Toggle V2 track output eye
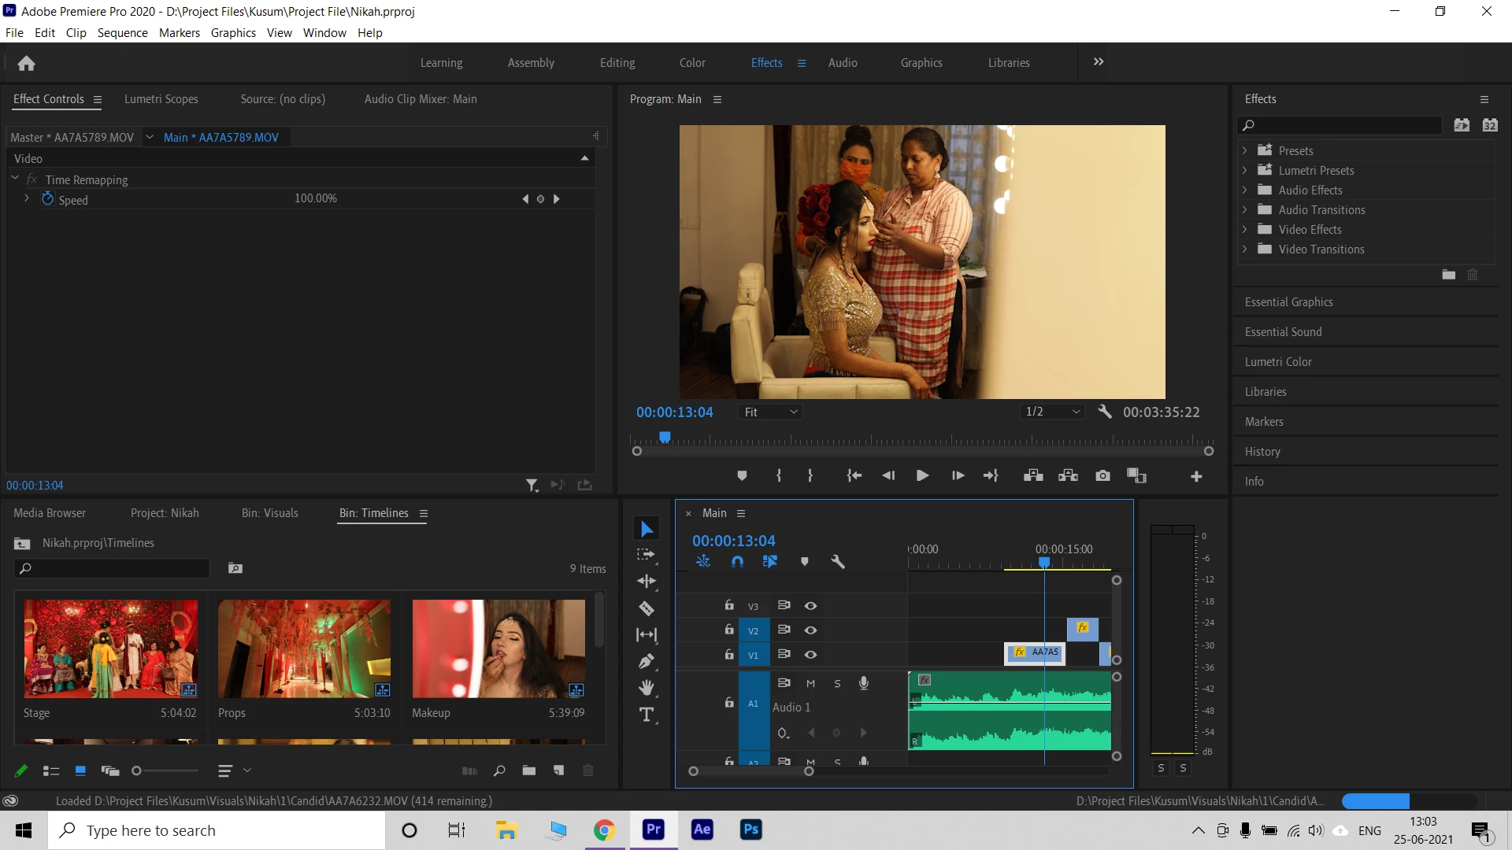The width and height of the screenshot is (1512, 850). 810,630
